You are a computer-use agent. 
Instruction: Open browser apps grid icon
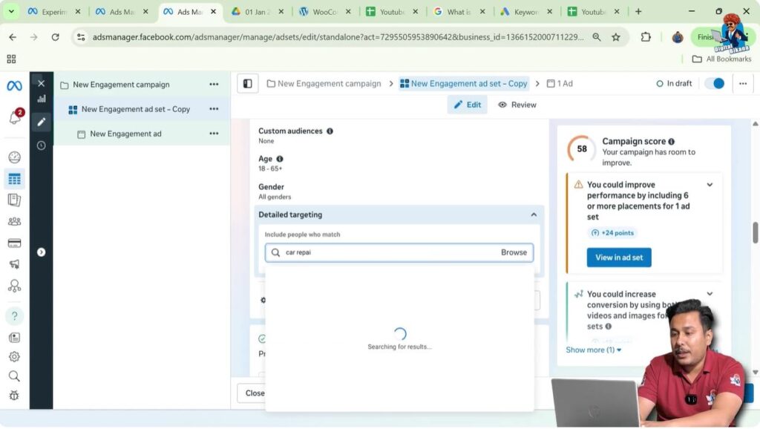(12, 59)
